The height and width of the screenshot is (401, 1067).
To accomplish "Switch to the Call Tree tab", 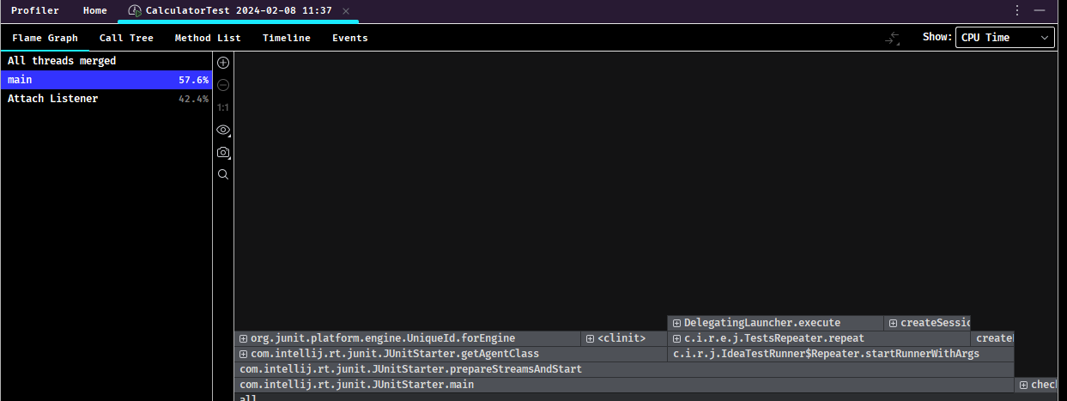I will tap(126, 38).
